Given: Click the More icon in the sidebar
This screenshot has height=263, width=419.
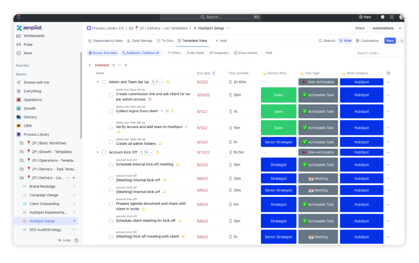Looking at the screenshot, I should click(19, 53).
